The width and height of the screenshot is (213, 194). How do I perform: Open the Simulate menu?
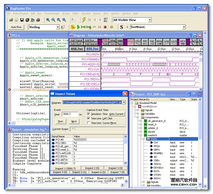86,13
